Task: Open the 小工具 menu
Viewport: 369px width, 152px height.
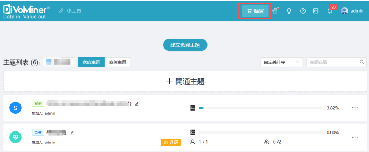Action: click(71, 11)
